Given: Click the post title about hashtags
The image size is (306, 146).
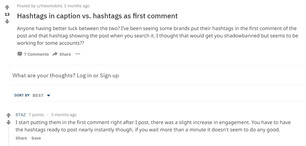Looking at the screenshot, I should 97,16.
